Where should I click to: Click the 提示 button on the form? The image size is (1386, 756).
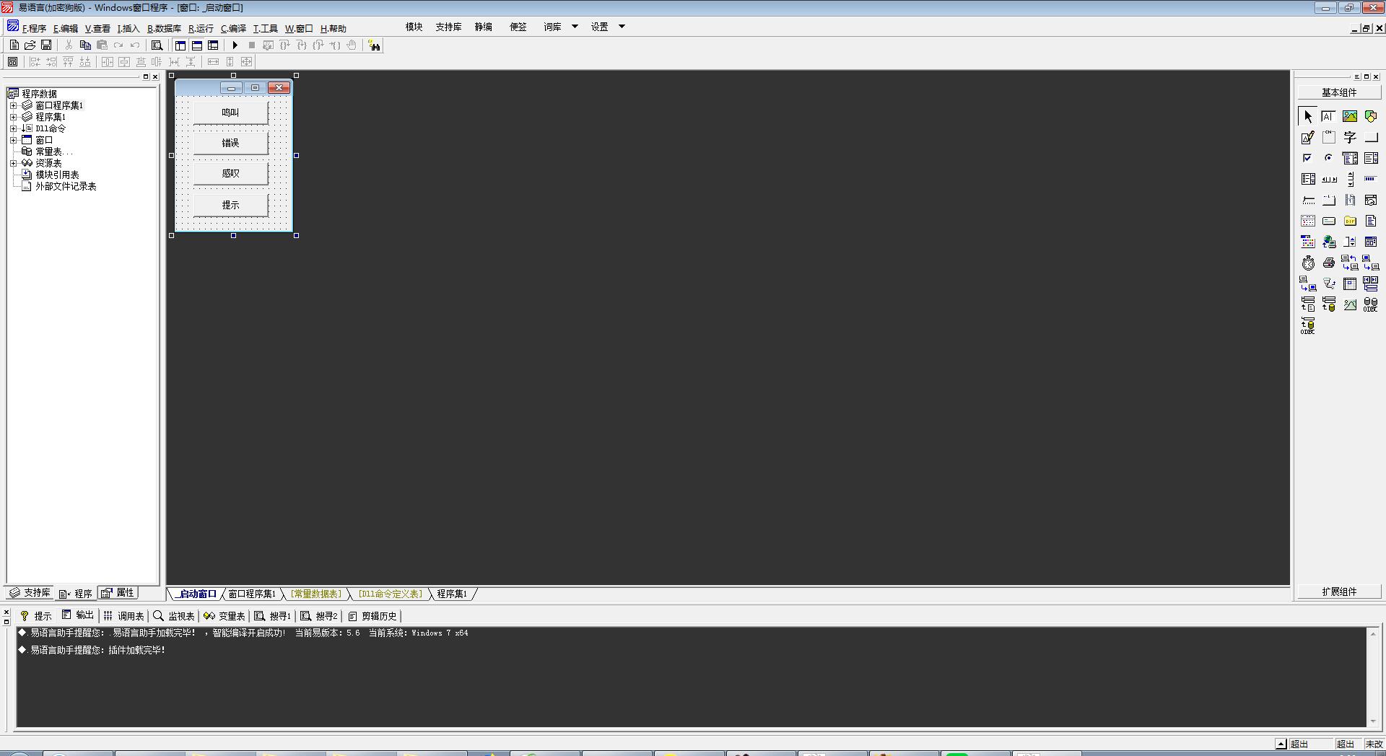(x=230, y=205)
